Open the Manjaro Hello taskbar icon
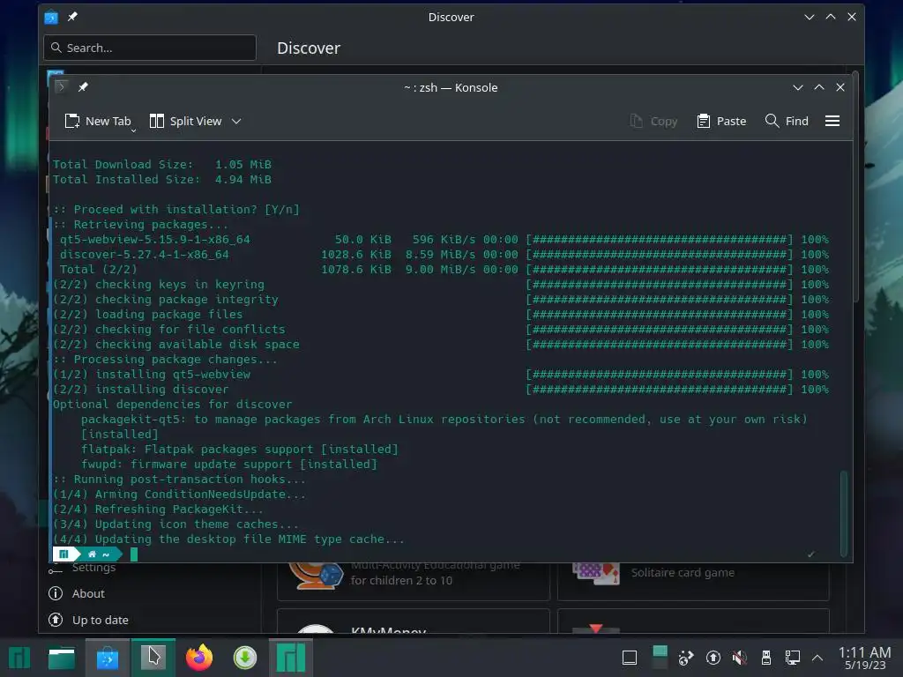The height and width of the screenshot is (677, 903). tap(291, 658)
